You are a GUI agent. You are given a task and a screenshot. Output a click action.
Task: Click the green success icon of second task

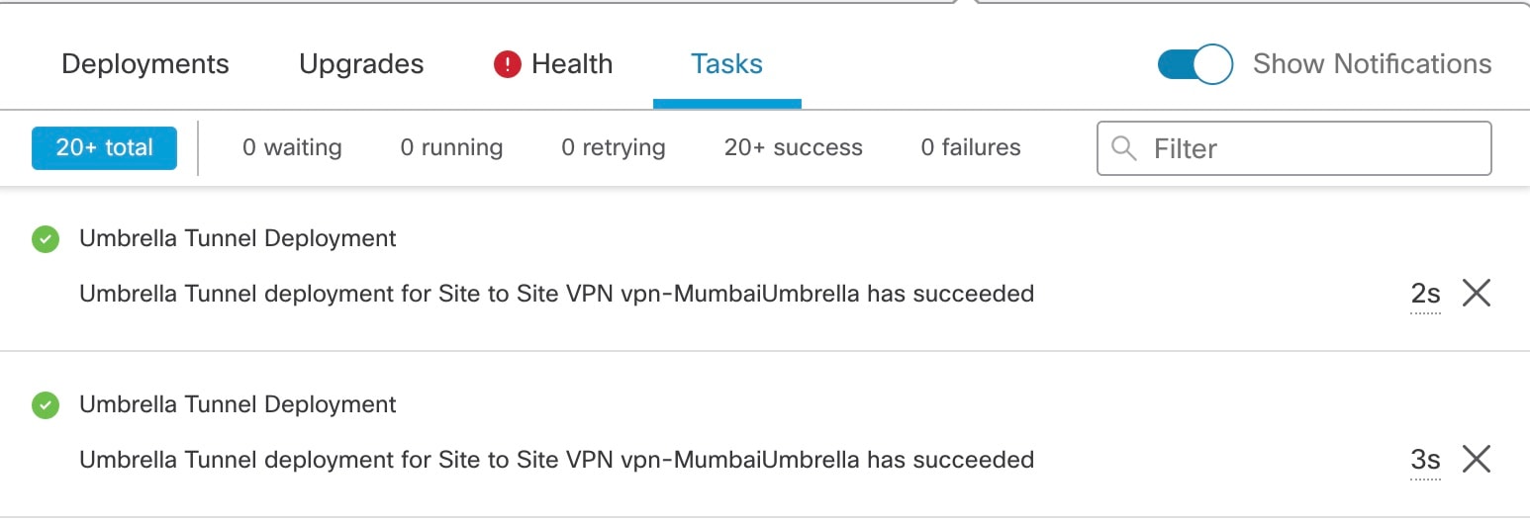pyautogui.click(x=46, y=405)
